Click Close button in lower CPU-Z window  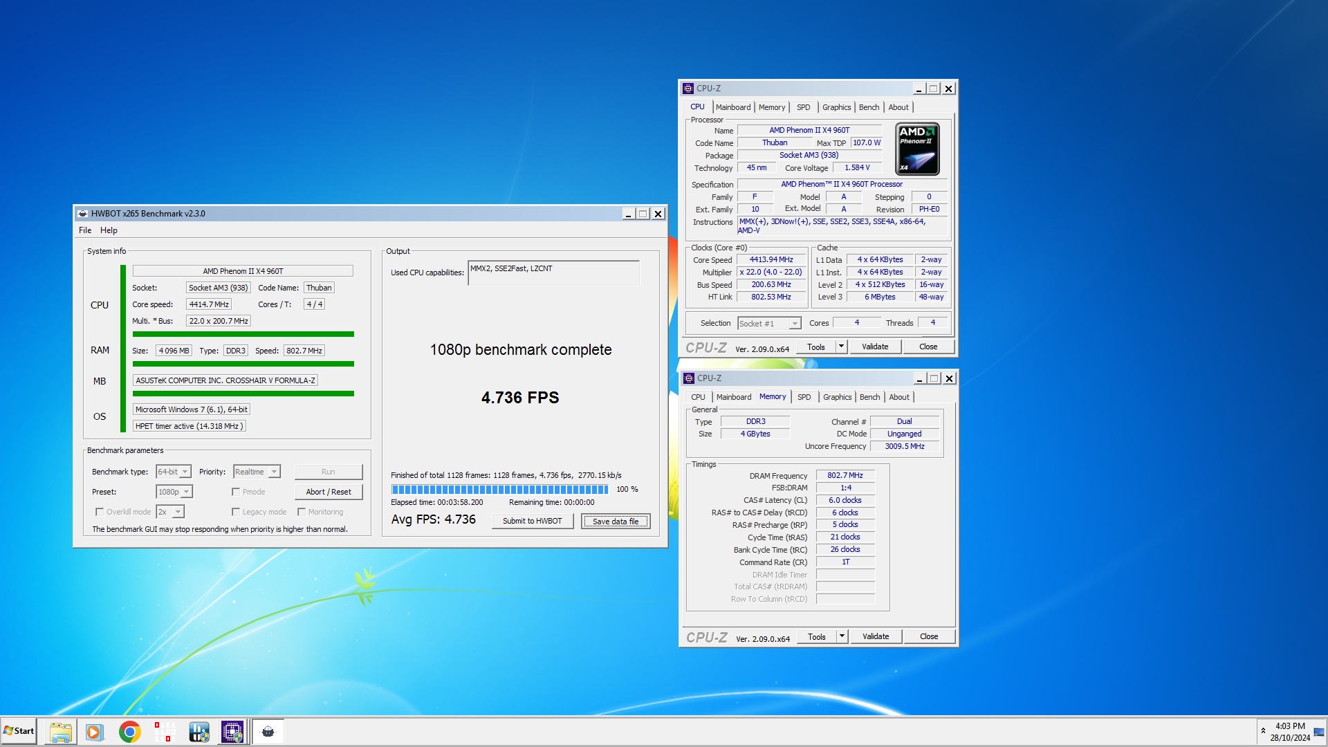tap(929, 636)
